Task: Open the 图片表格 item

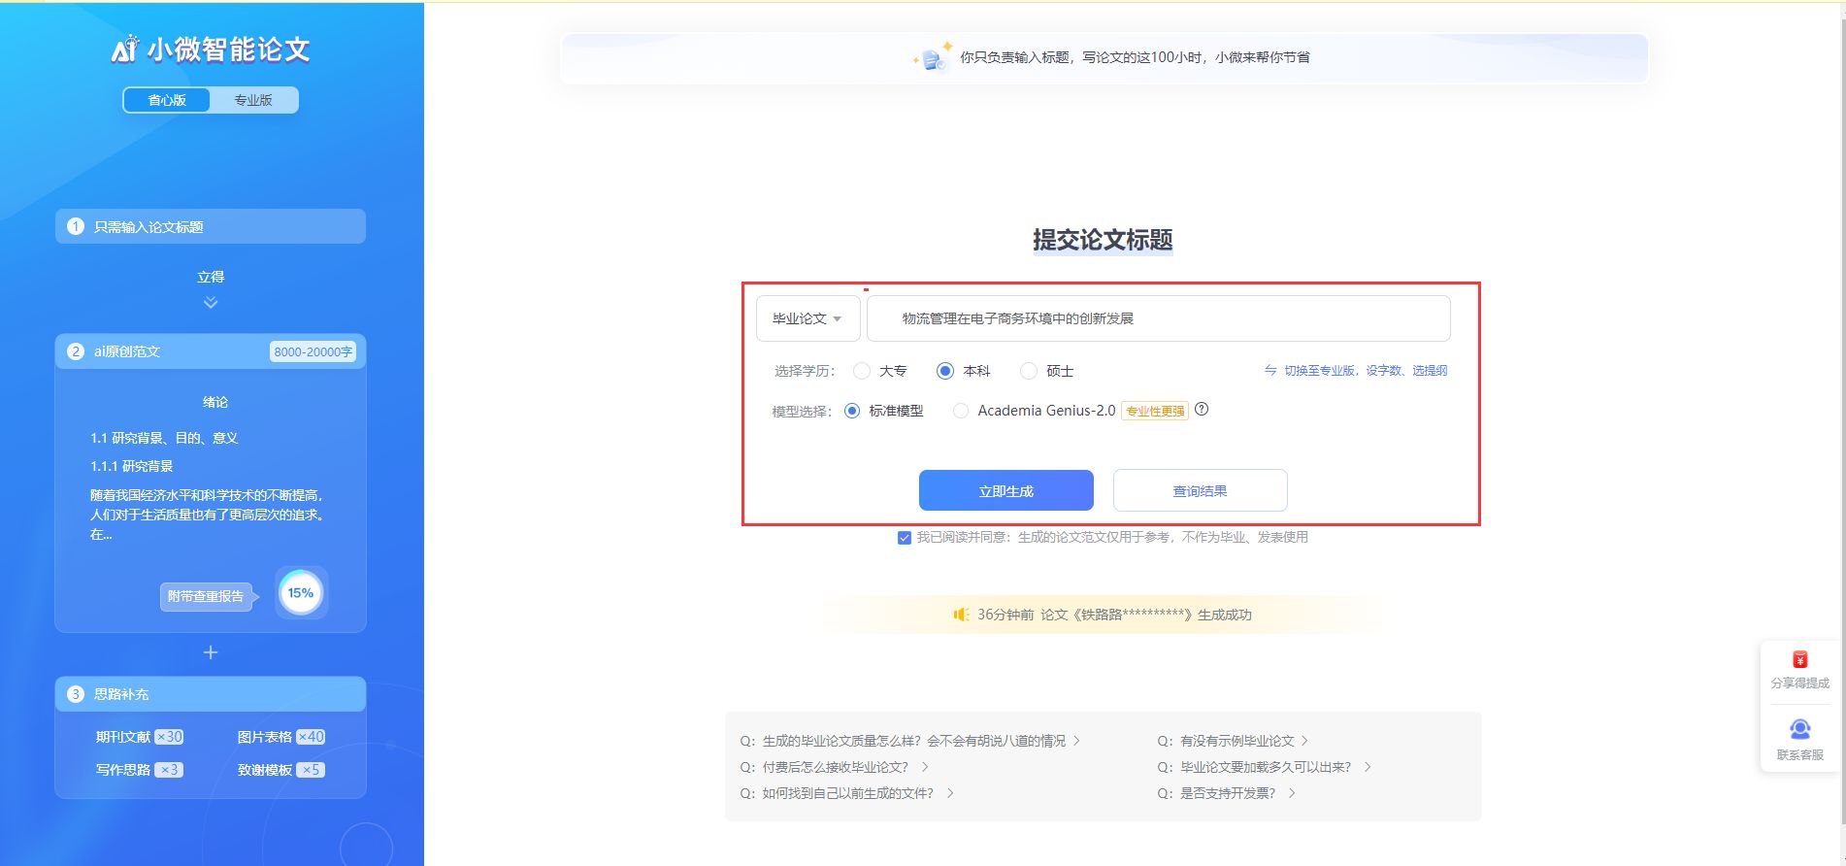Action: pyautogui.click(x=265, y=737)
